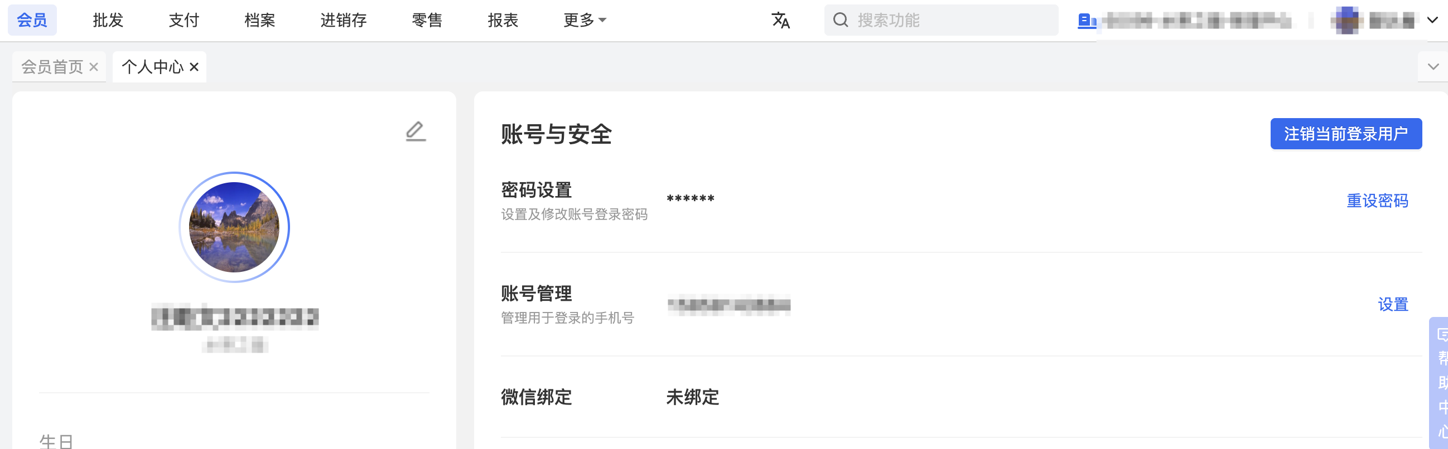This screenshot has height=449, width=1448.
Task: Click the user avatar in top bar
Action: (1346, 21)
